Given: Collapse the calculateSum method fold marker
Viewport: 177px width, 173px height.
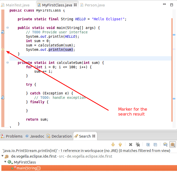Looking at the screenshot, I should tap(7, 62).
